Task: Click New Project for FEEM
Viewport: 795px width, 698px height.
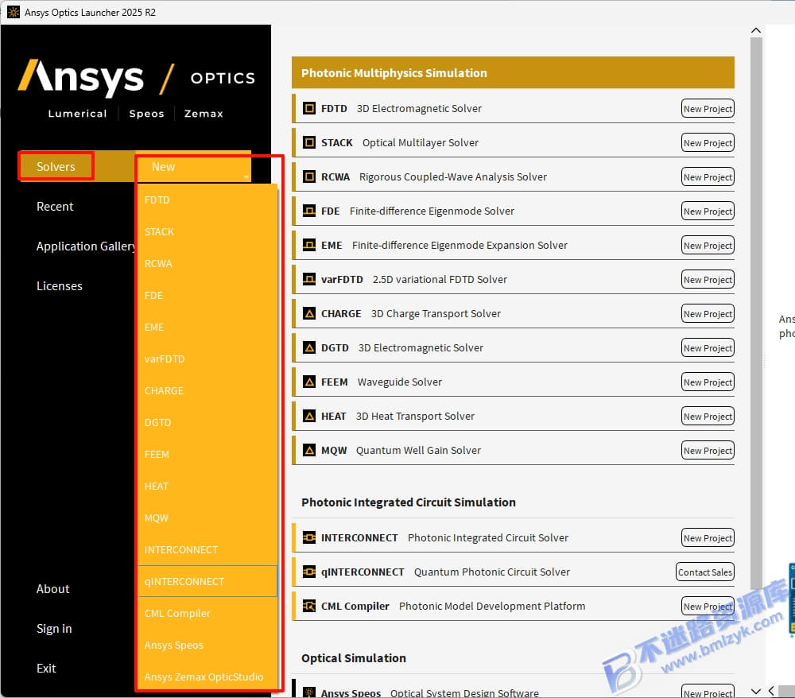Action: [708, 382]
